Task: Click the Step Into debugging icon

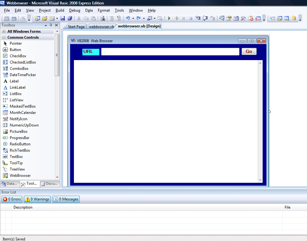Action: tap(198, 18)
